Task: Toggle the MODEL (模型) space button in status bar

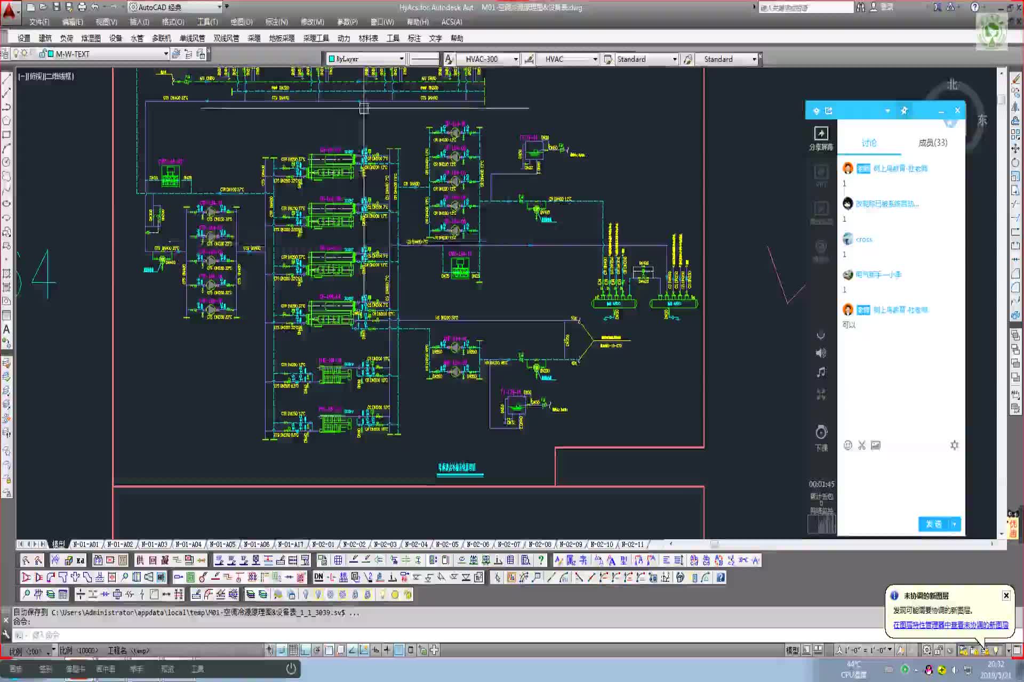Action: [x=792, y=651]
